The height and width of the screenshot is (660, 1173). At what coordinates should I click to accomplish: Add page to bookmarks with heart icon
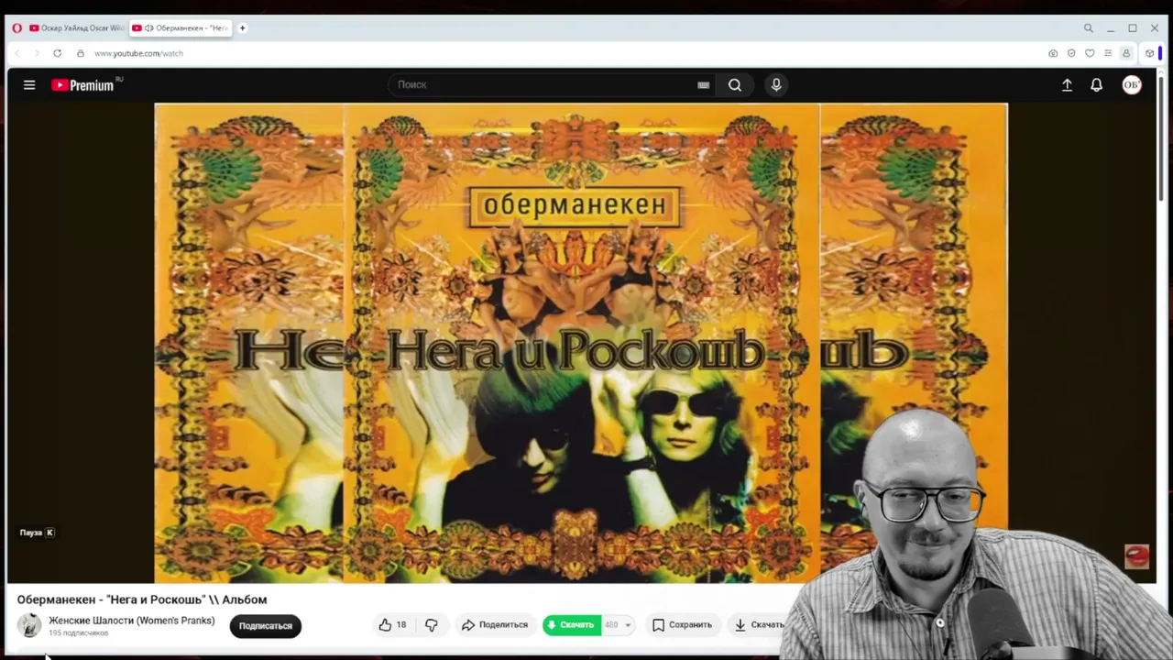pos(1090,53)
